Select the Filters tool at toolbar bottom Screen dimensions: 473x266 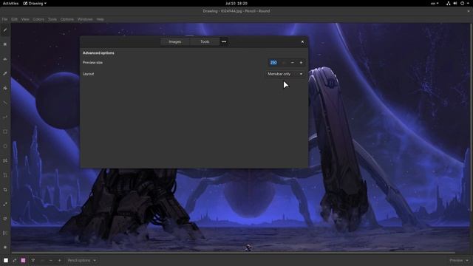[x=5, y=248]
